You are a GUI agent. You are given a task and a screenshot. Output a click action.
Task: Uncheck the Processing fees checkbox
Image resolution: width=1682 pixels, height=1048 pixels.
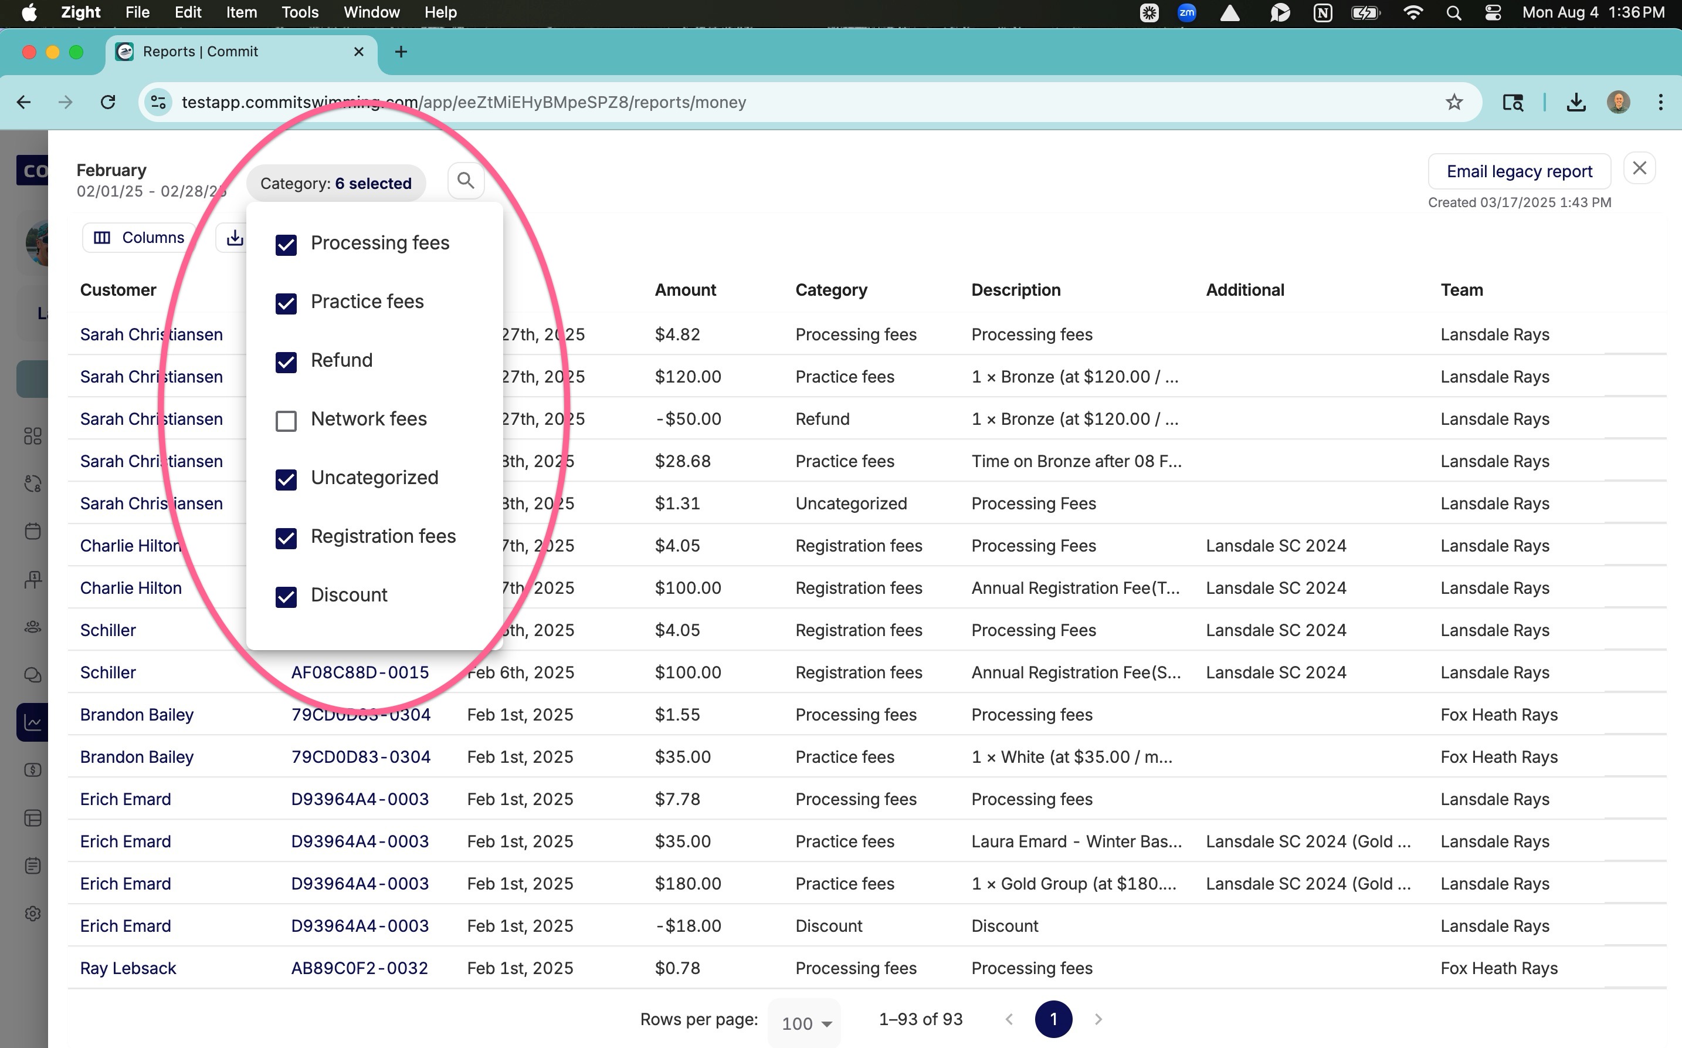[x=286, y=245]
